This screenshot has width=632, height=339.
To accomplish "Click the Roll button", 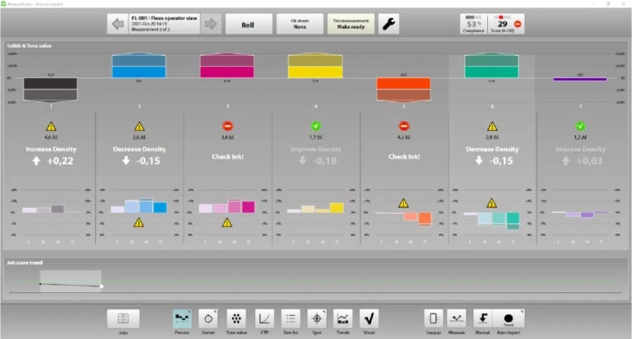I will [x=247, y=25].
